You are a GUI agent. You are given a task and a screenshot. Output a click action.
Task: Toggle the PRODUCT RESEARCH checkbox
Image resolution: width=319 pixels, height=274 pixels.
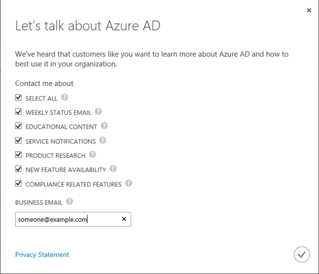pyautogui.click(x=18, y=155)
